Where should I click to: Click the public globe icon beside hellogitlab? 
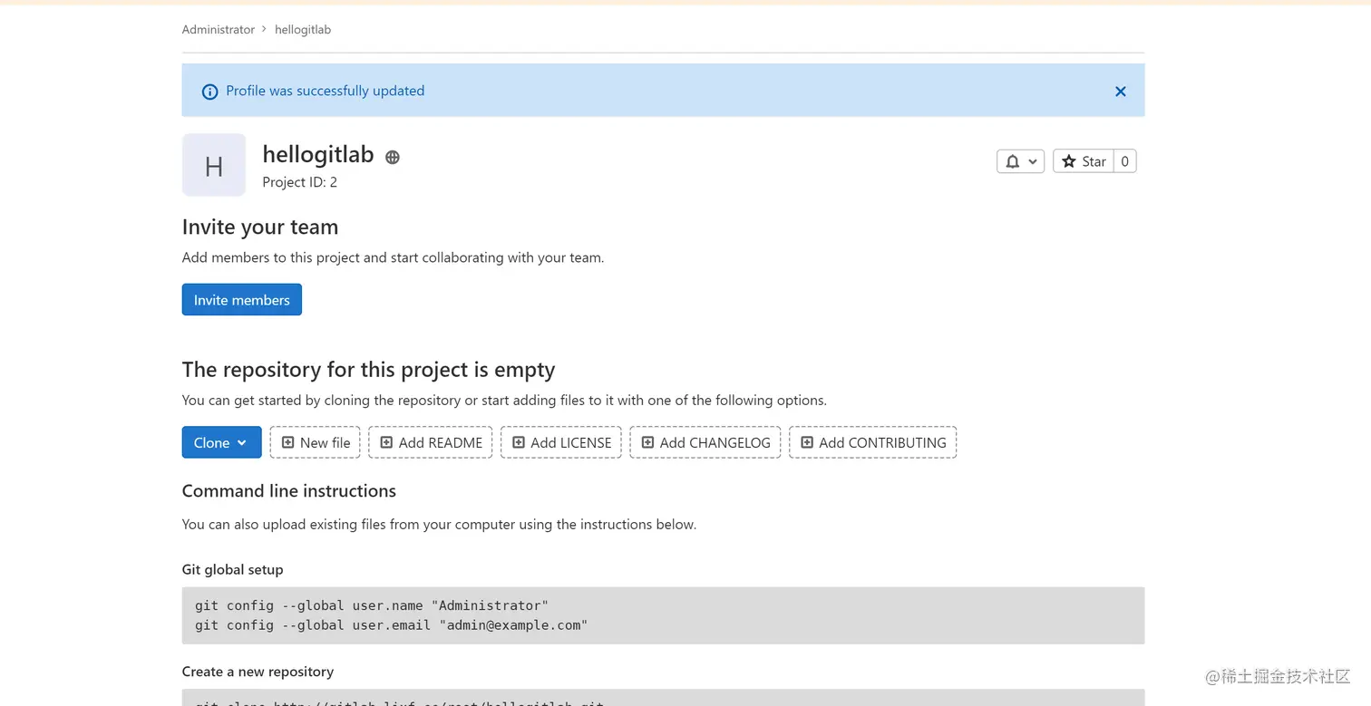point(393,157)
